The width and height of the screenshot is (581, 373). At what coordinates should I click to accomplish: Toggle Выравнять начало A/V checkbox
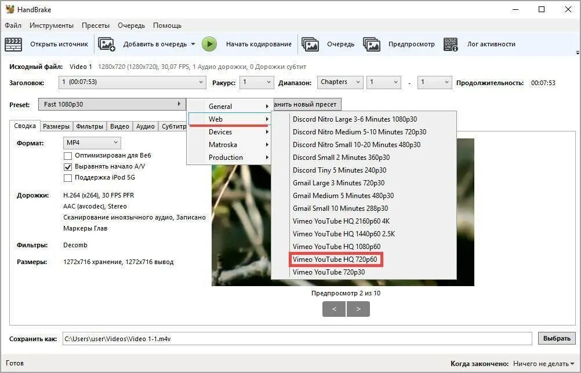pyautogui.click(x=68, y=167)
